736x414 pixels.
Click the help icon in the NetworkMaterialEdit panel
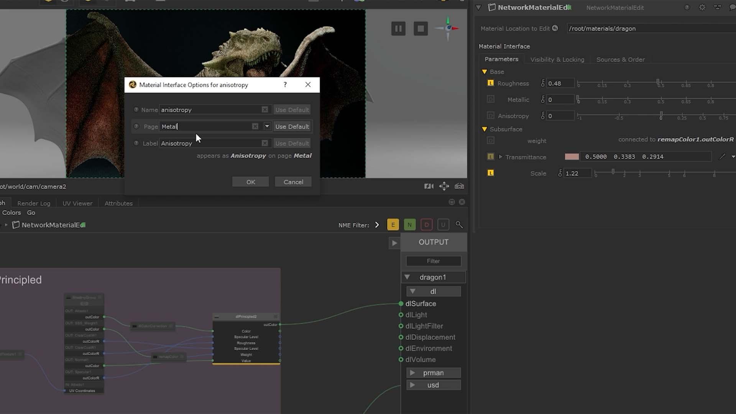coord(687,7)
